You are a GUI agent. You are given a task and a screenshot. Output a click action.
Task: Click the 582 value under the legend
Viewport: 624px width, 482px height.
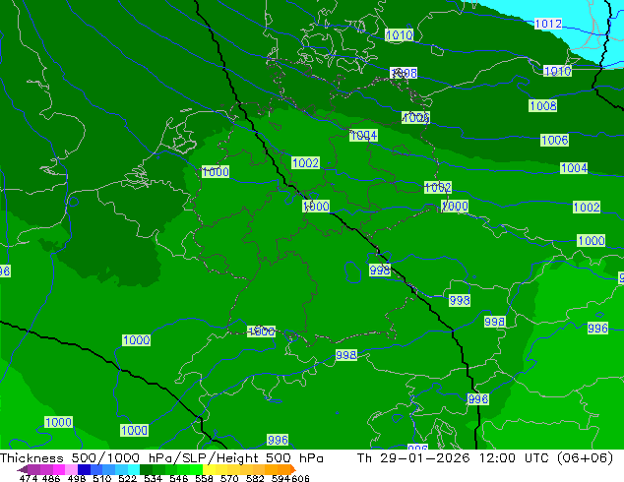[x=255, y=478]
